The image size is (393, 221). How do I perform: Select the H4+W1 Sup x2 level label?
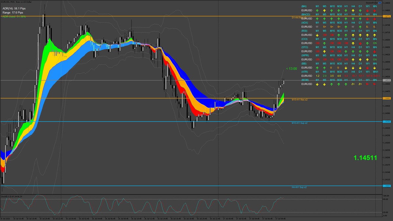click(x=299, y=187)
